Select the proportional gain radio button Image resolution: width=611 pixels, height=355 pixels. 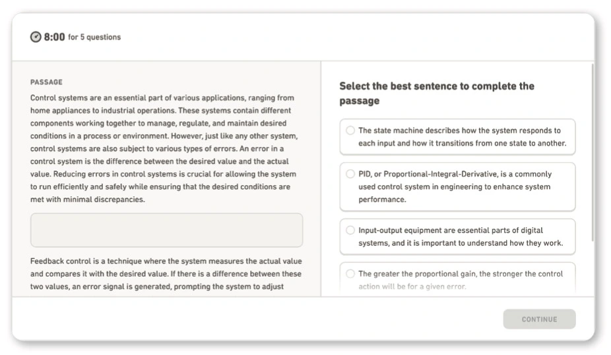tap(350, 274)
